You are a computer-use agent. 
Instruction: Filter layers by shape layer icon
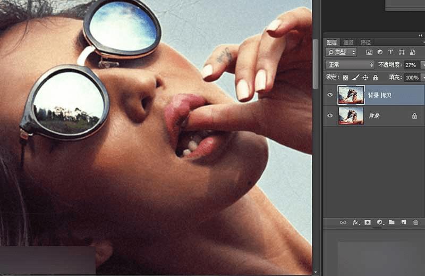coord(402,52)
